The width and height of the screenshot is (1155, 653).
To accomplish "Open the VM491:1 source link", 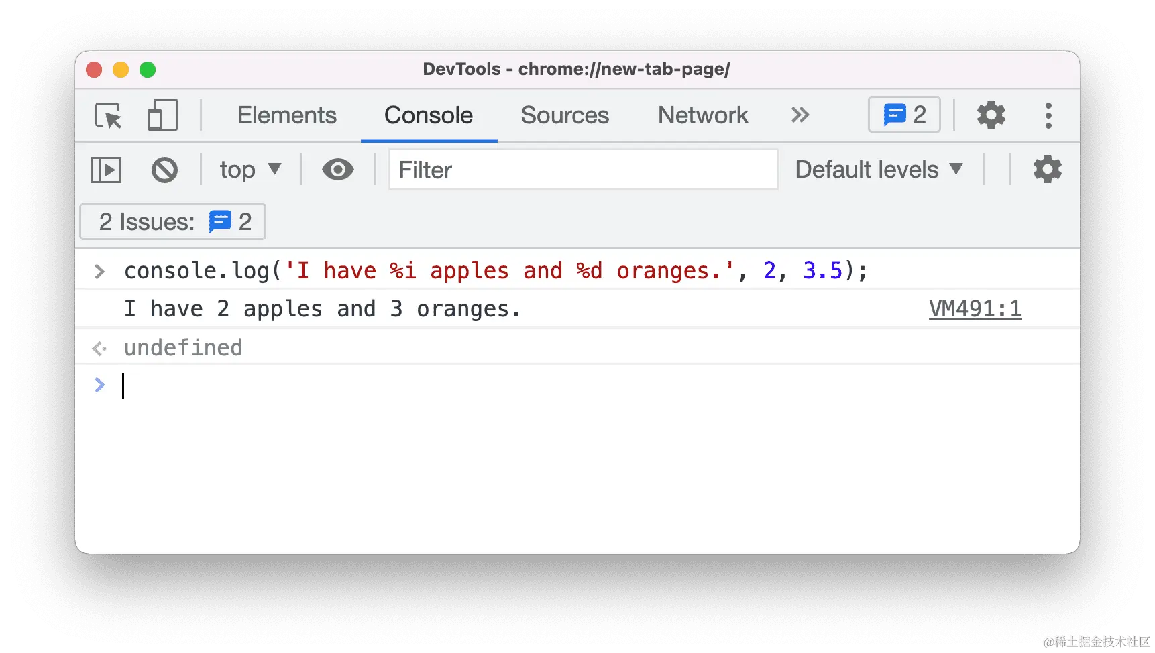I will pos(975,309).
